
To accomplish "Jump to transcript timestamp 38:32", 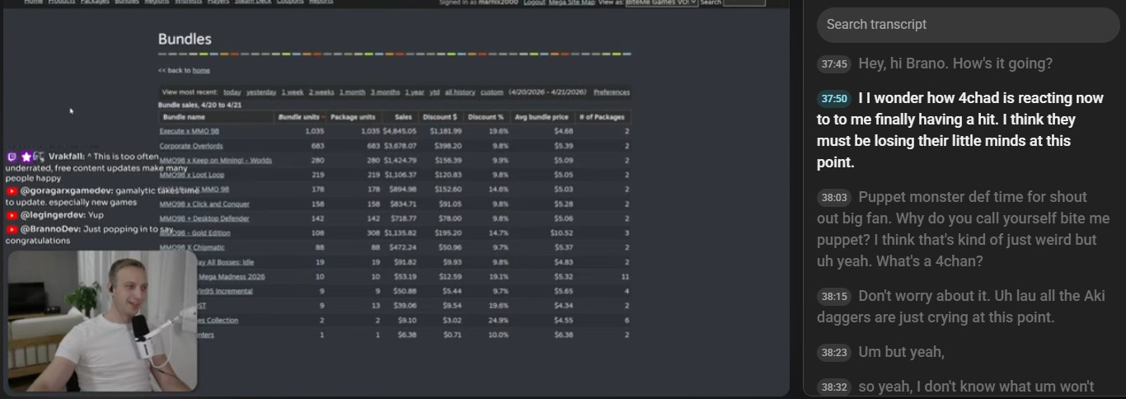I will click(x=833, y=387).
